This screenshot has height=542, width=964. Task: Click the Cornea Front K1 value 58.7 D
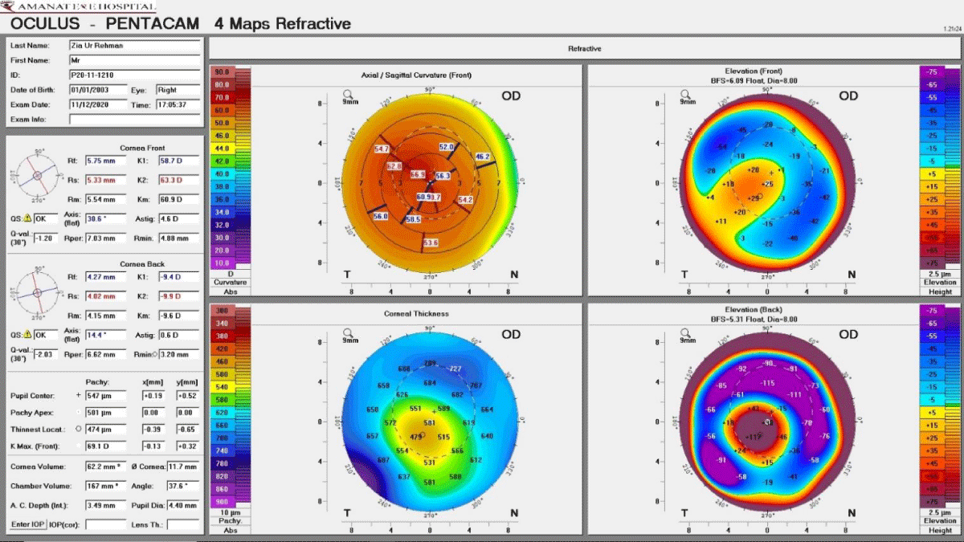[x=178, y=162]
